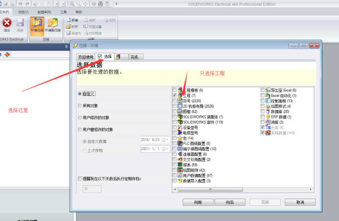This screenshot has width=339, height=221.
Task: Open the 工具 menu tab
Action: 63,12
